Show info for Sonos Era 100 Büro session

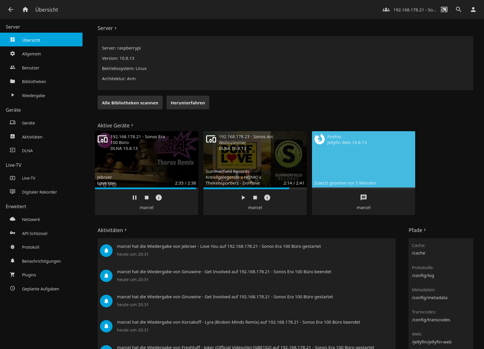point(159,198)
